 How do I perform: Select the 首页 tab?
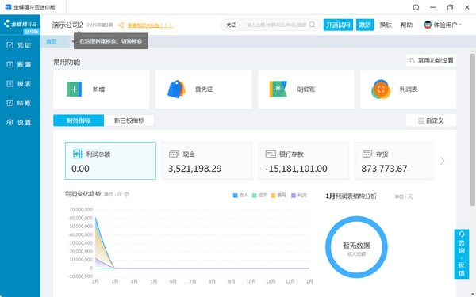point(52,41)
